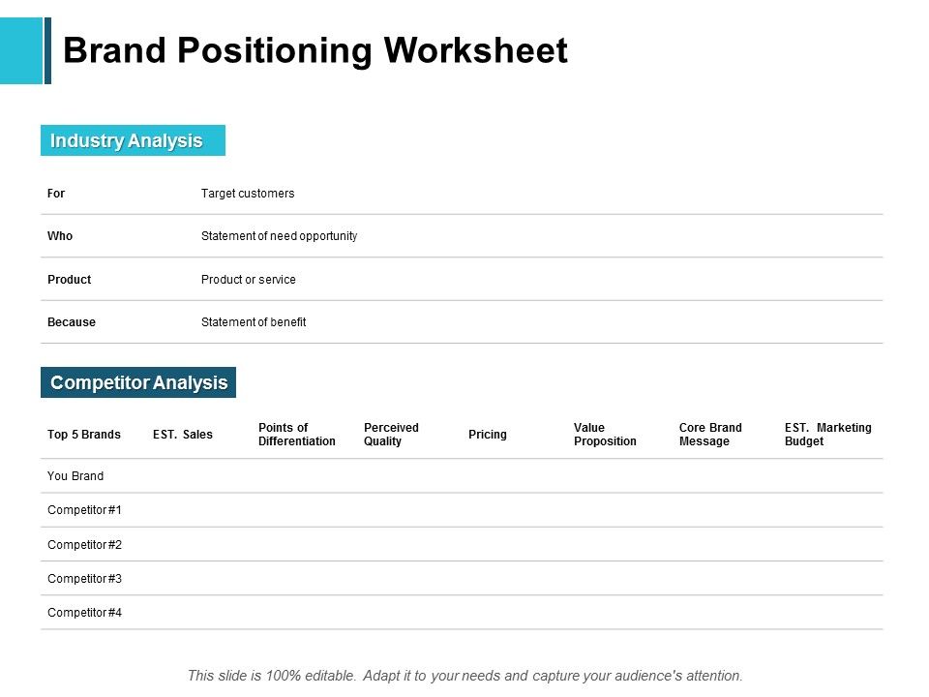
Task: Click the 'Pricing' column header
Action: coord(488,435)
